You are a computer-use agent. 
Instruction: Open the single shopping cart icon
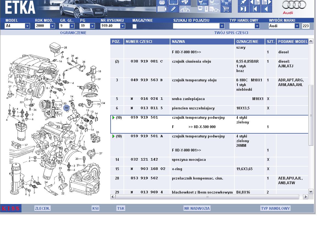pos(226,9)
